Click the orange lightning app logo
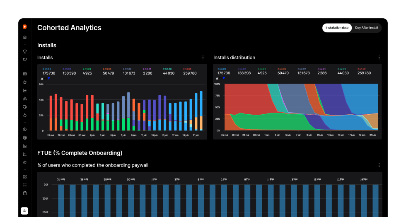Image resolution: width=406 pixels, height=217 pixels. [x=25, y=27]
